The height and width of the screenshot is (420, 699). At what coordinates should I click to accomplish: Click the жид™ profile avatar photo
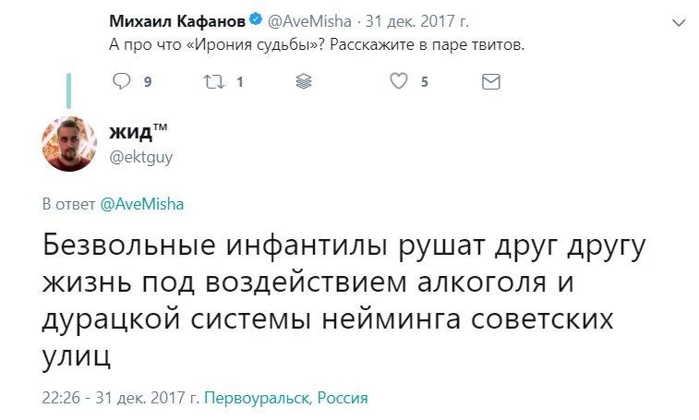click(x=69, y=143)
